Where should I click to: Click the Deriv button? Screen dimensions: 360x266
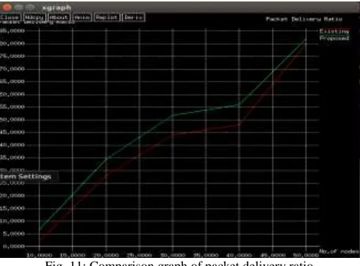133,18
